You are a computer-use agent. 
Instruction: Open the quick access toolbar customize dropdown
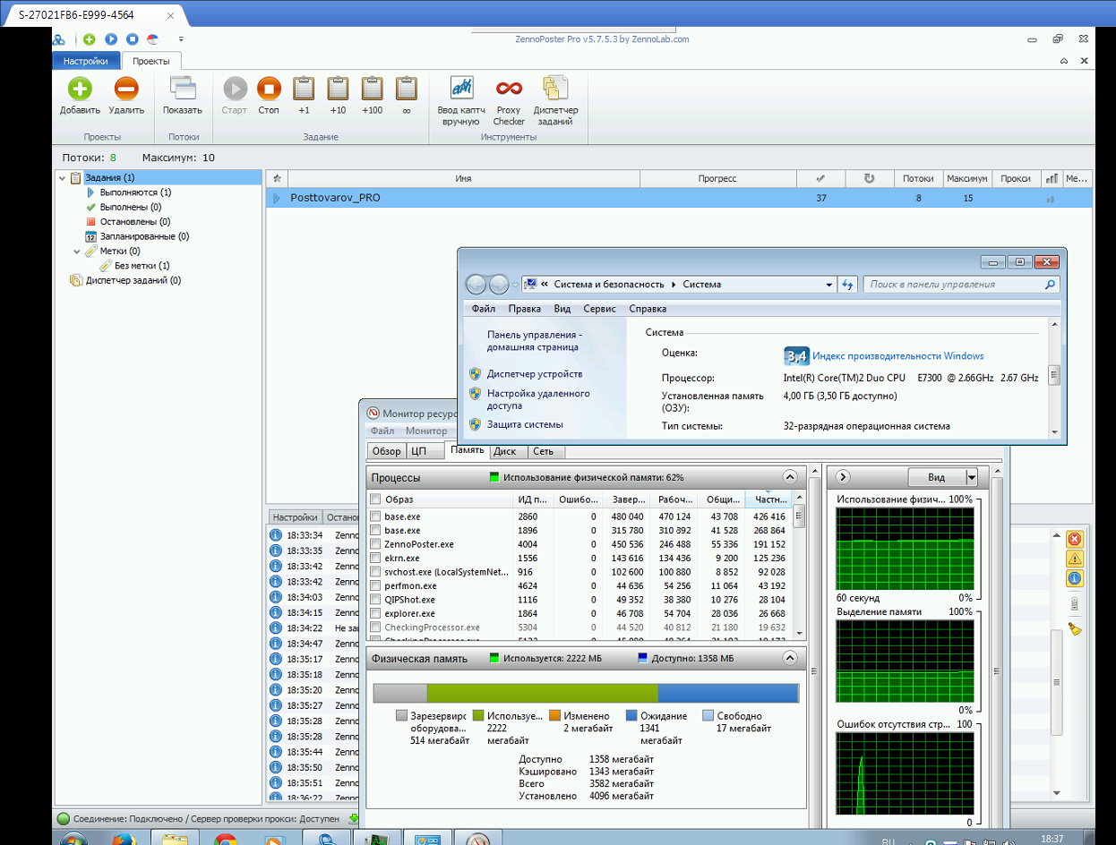(181, 39)
